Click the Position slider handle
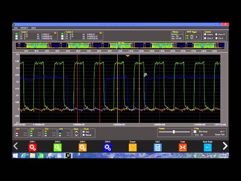The image size is (241, 181). tap(174, 132)
